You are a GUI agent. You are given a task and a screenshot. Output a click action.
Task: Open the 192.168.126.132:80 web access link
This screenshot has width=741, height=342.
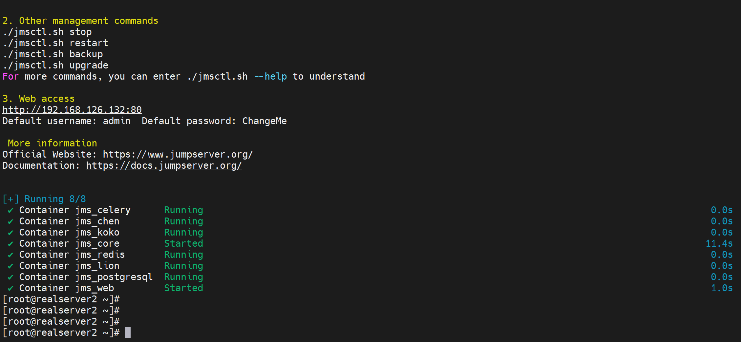pyautogui.click(x=72, y=110)
